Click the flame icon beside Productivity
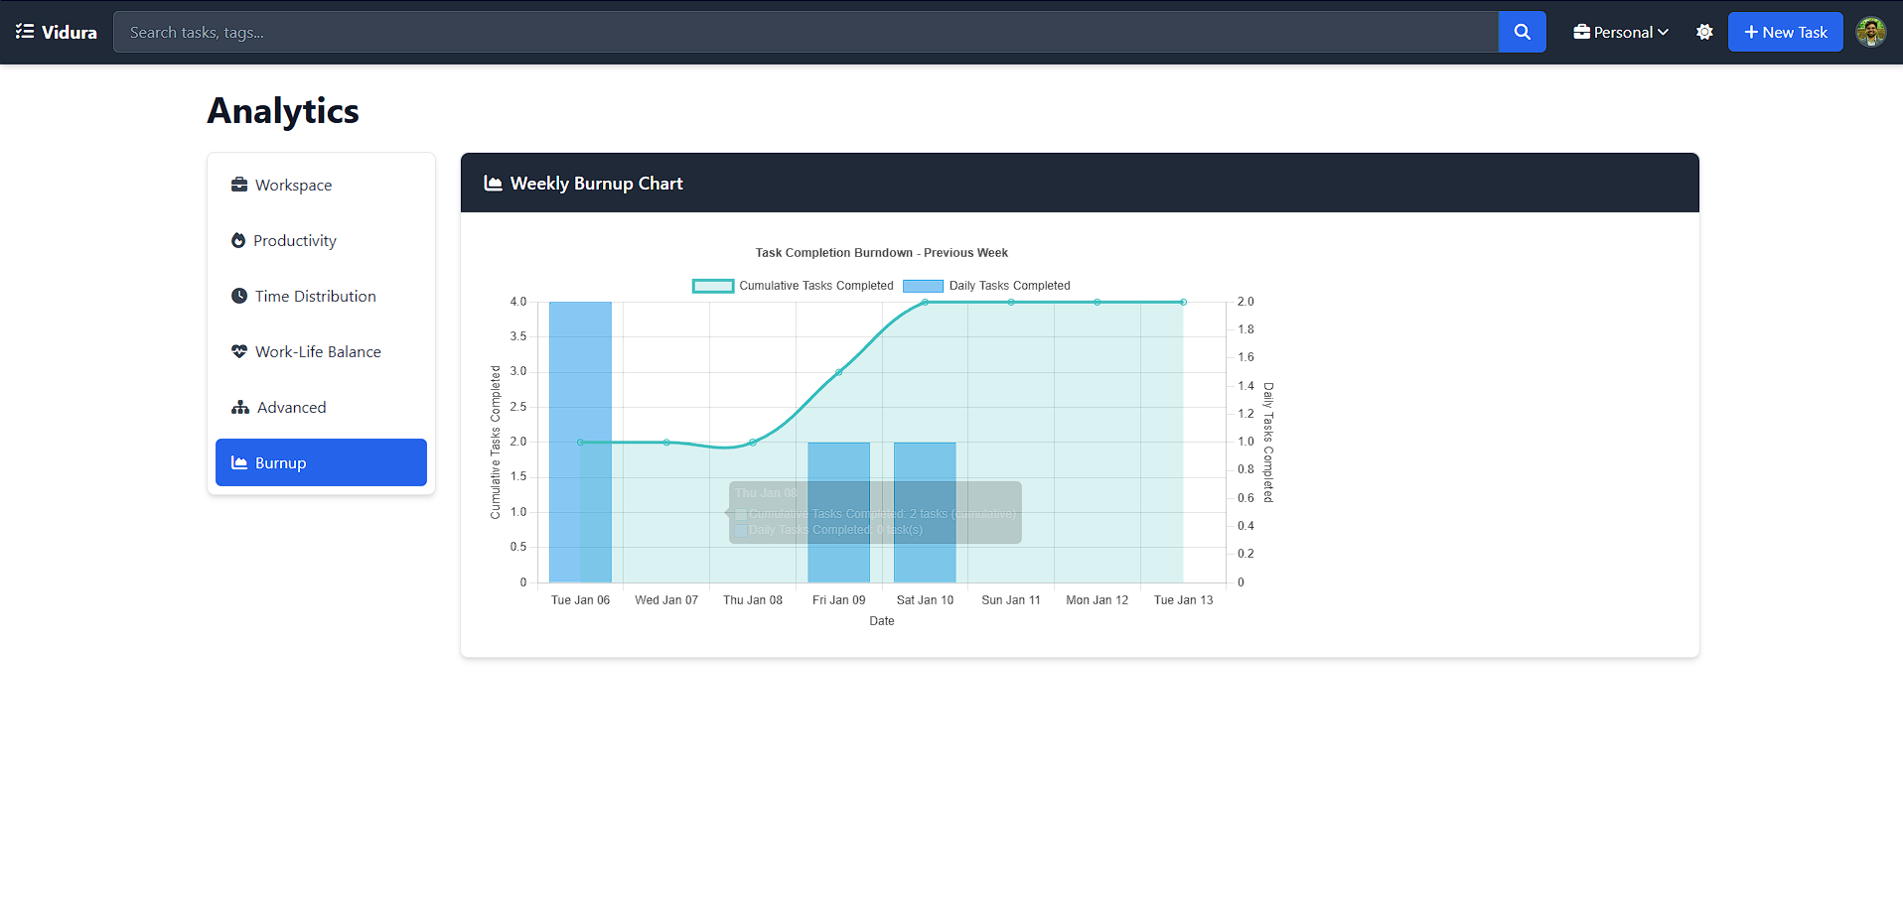 238,240
